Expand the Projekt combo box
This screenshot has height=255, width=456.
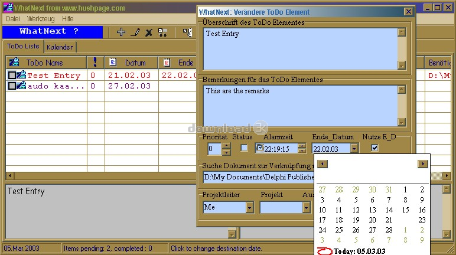coord(306,208)
